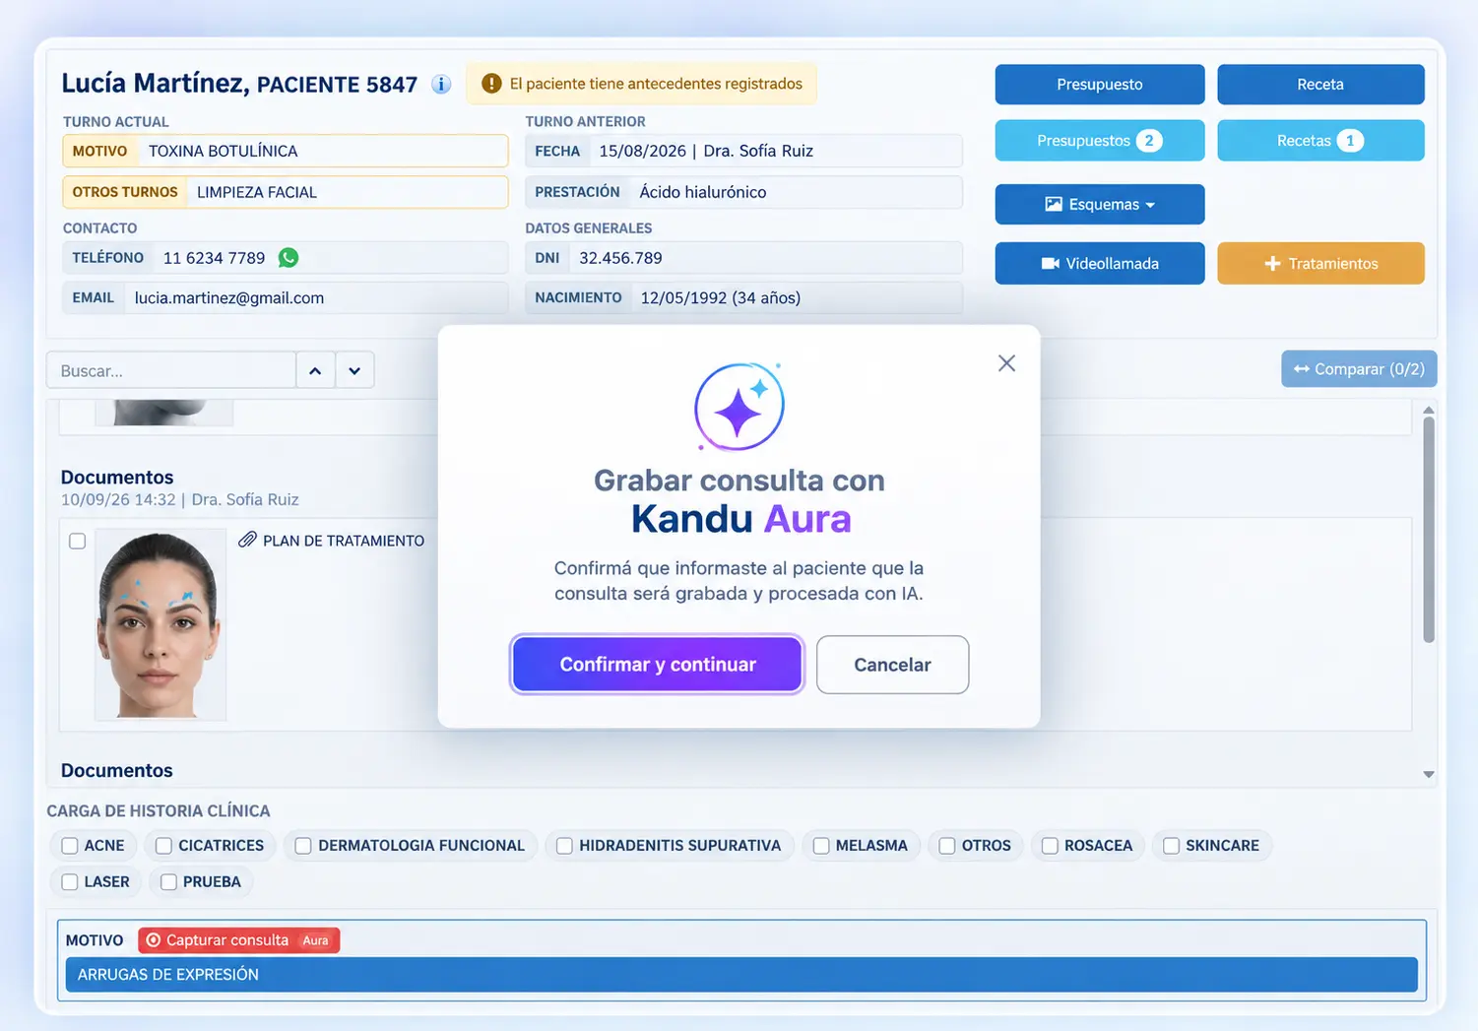Click the warning icon in antecedentes banner

[491, 84]
